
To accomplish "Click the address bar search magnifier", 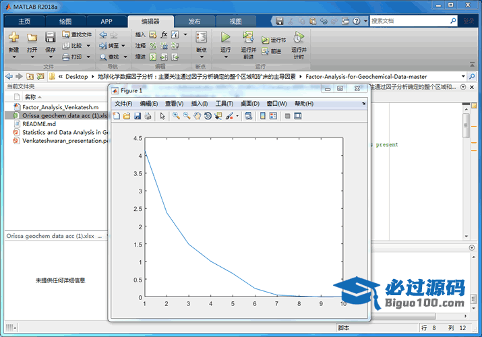I will point(472,76).
